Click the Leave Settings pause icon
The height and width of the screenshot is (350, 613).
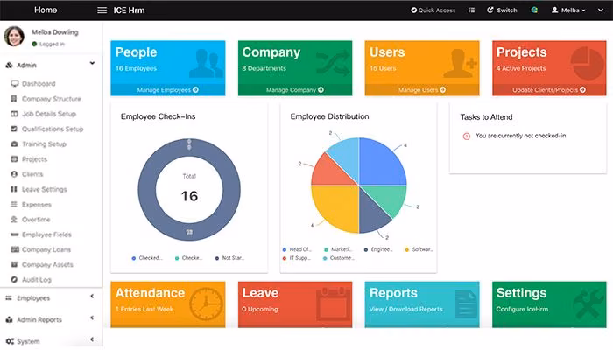(x=14, y=189)
